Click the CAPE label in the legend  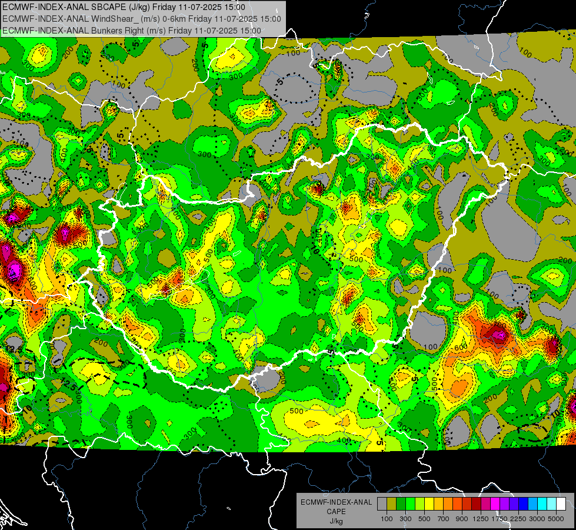(336, 512)
